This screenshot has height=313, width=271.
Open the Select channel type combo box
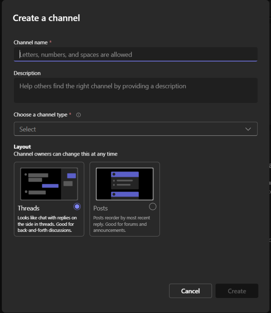[x=135, y=129]
